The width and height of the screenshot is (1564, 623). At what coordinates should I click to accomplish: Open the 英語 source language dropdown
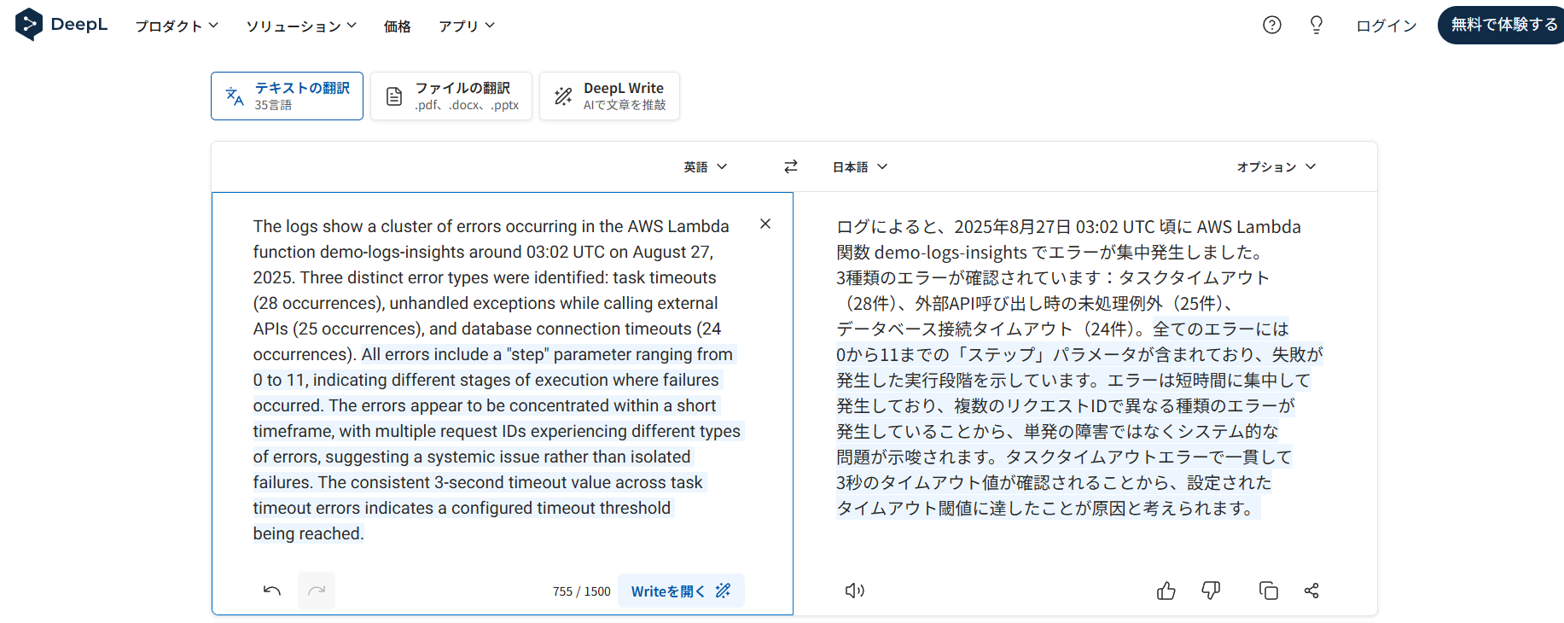705,166
